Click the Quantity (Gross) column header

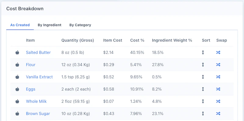[x=78, y=40]
